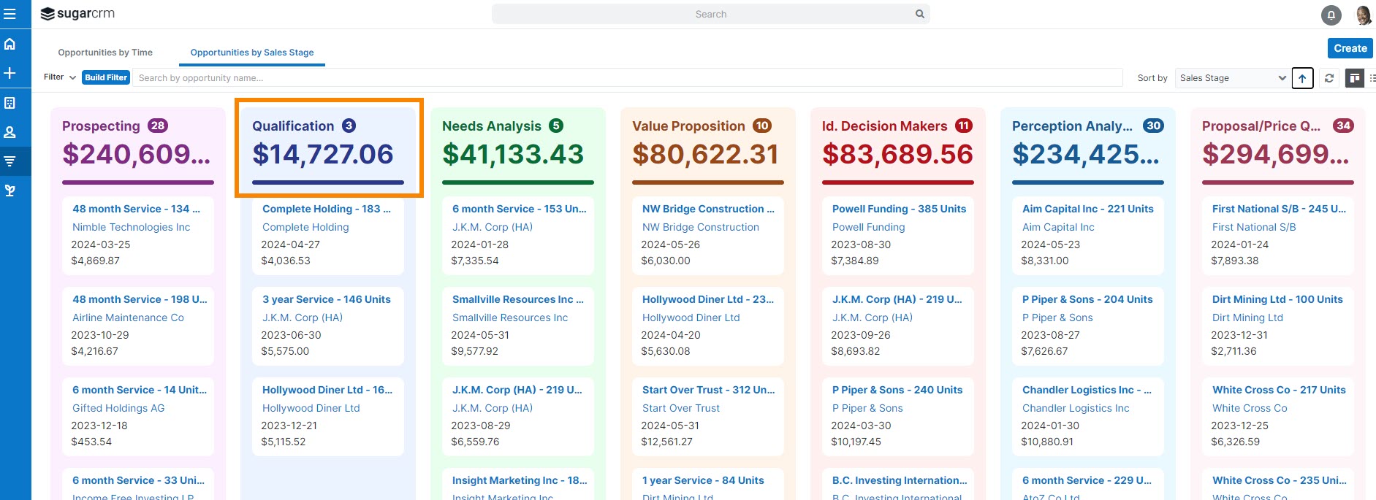1376x500 pixels.
Task: Open the Sales Stage sort dropdown
Action: coord(1232,78)
